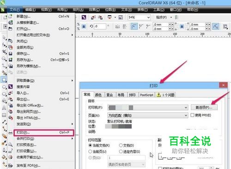Select the Rectangle tool

(x=4, y=80)
